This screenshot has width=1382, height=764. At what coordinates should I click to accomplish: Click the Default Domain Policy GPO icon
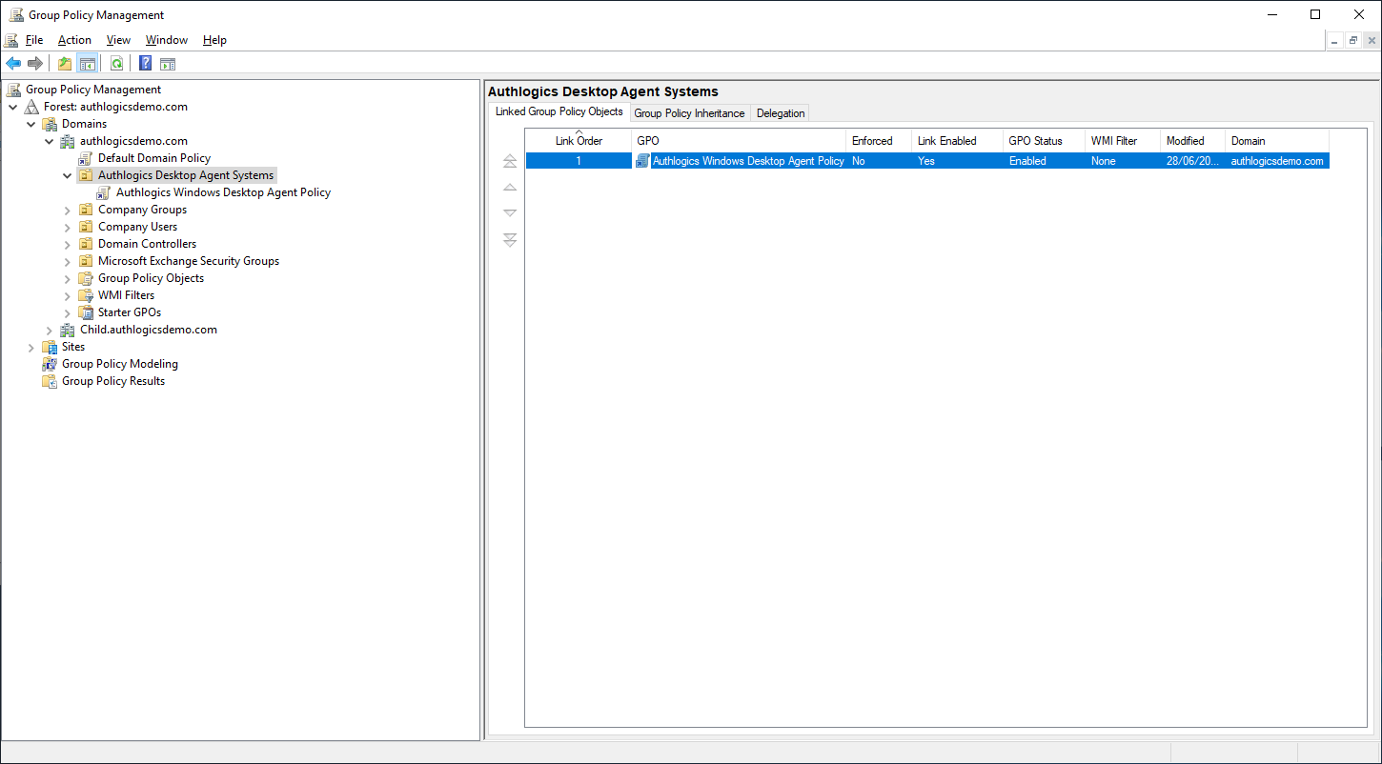[x=87, y=158]
